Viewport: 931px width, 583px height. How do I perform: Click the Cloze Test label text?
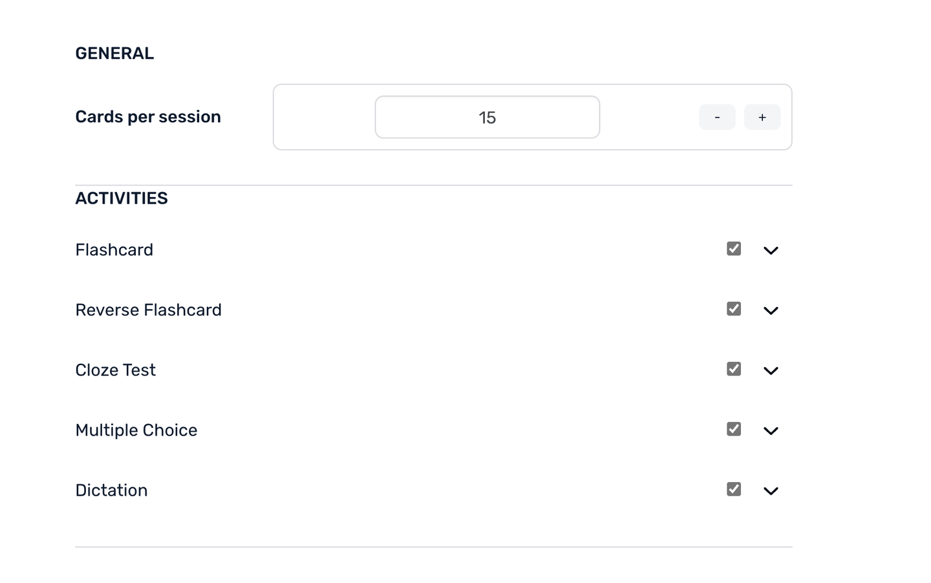(115, 370)
